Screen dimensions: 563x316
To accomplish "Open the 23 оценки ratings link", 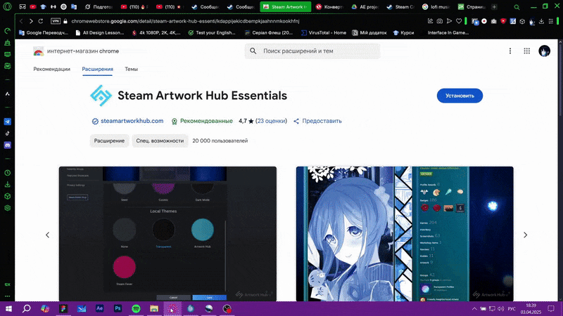I will tap(271, 121).
